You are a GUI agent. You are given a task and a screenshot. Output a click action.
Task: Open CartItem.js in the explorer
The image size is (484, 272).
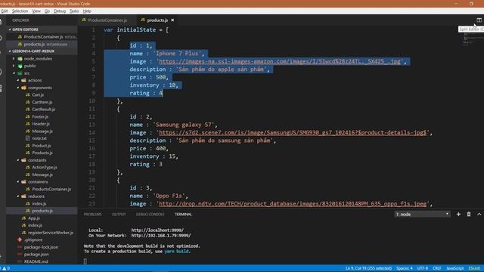tap(42, 102)
